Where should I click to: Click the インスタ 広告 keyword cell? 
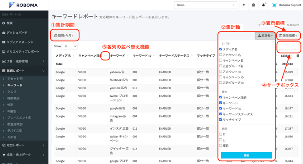tap(119, 128)
